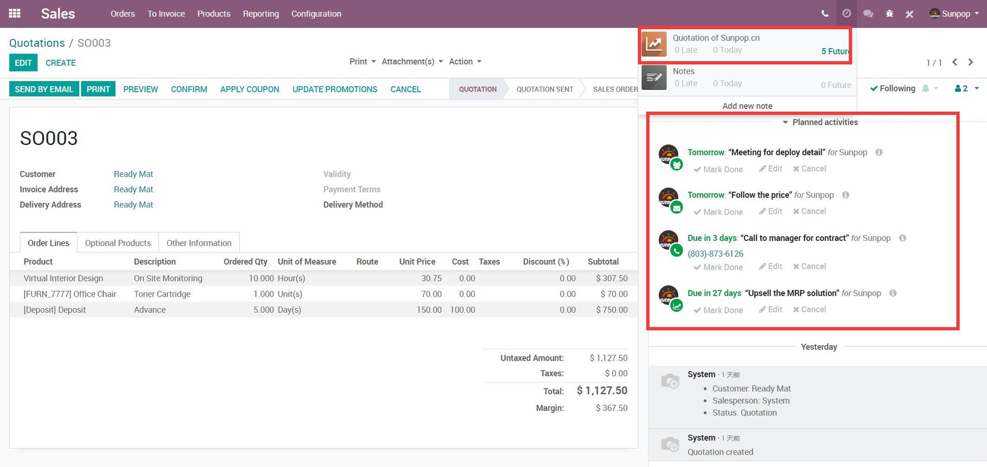Go to previous record arrow

pyautogui.click(x=955, y=62)
